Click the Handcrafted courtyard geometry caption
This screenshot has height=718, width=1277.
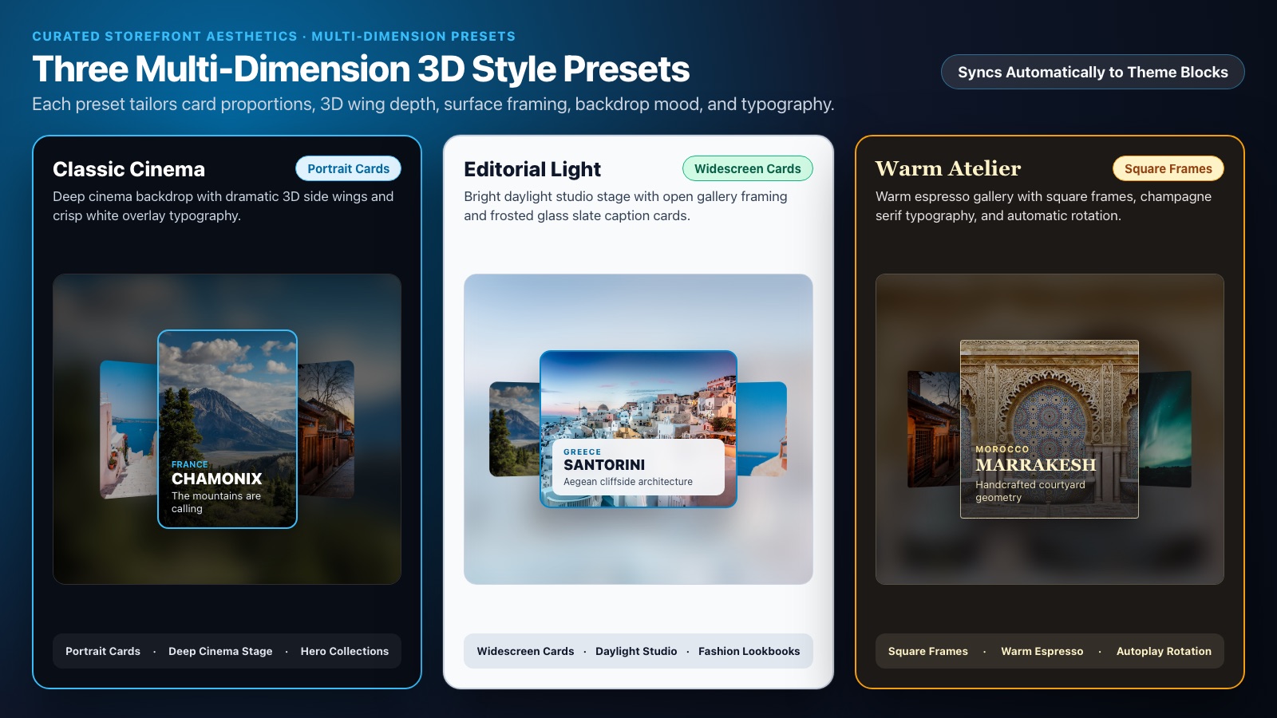tap(1030, 491)
